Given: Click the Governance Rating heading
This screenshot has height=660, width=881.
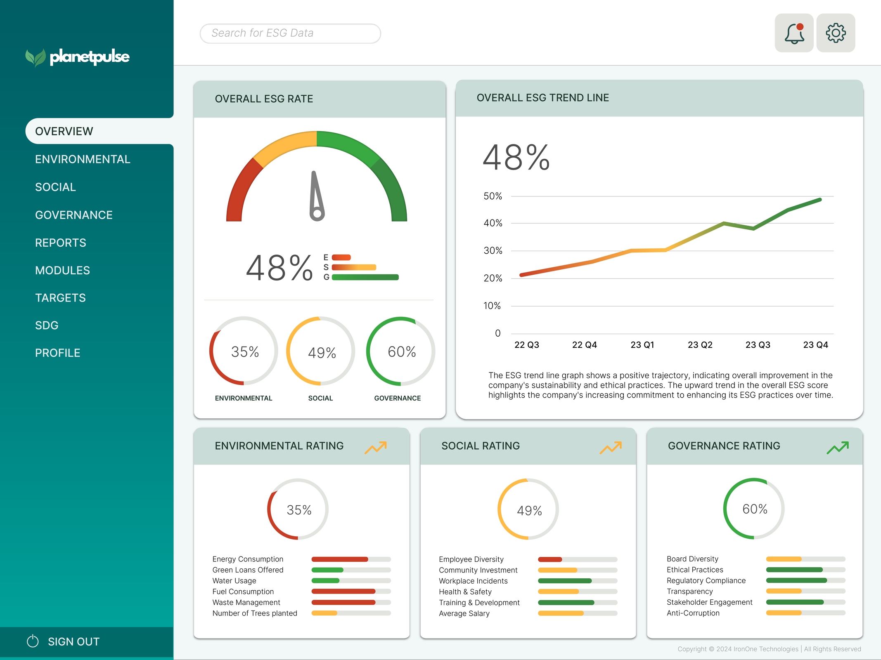Looking at the screenshot, I should [x=724, y=446].
